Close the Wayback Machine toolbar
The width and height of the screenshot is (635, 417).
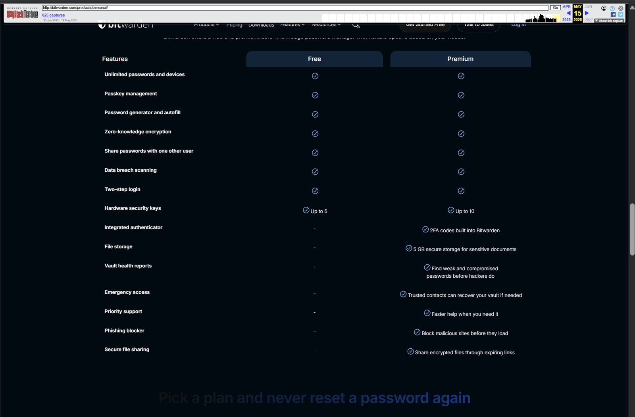[621, 8]
